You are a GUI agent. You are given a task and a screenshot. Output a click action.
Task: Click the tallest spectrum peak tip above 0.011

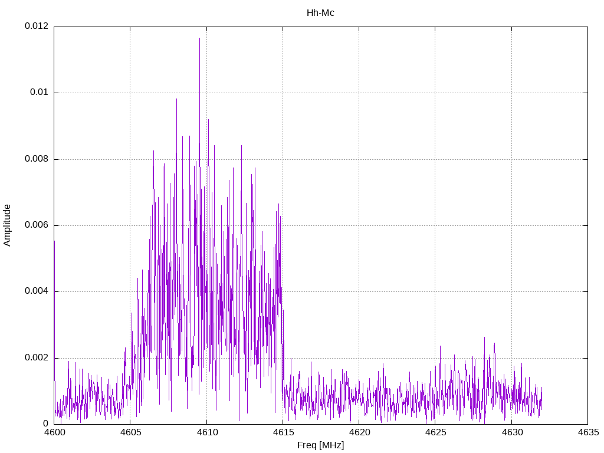[x=199, y=38]
